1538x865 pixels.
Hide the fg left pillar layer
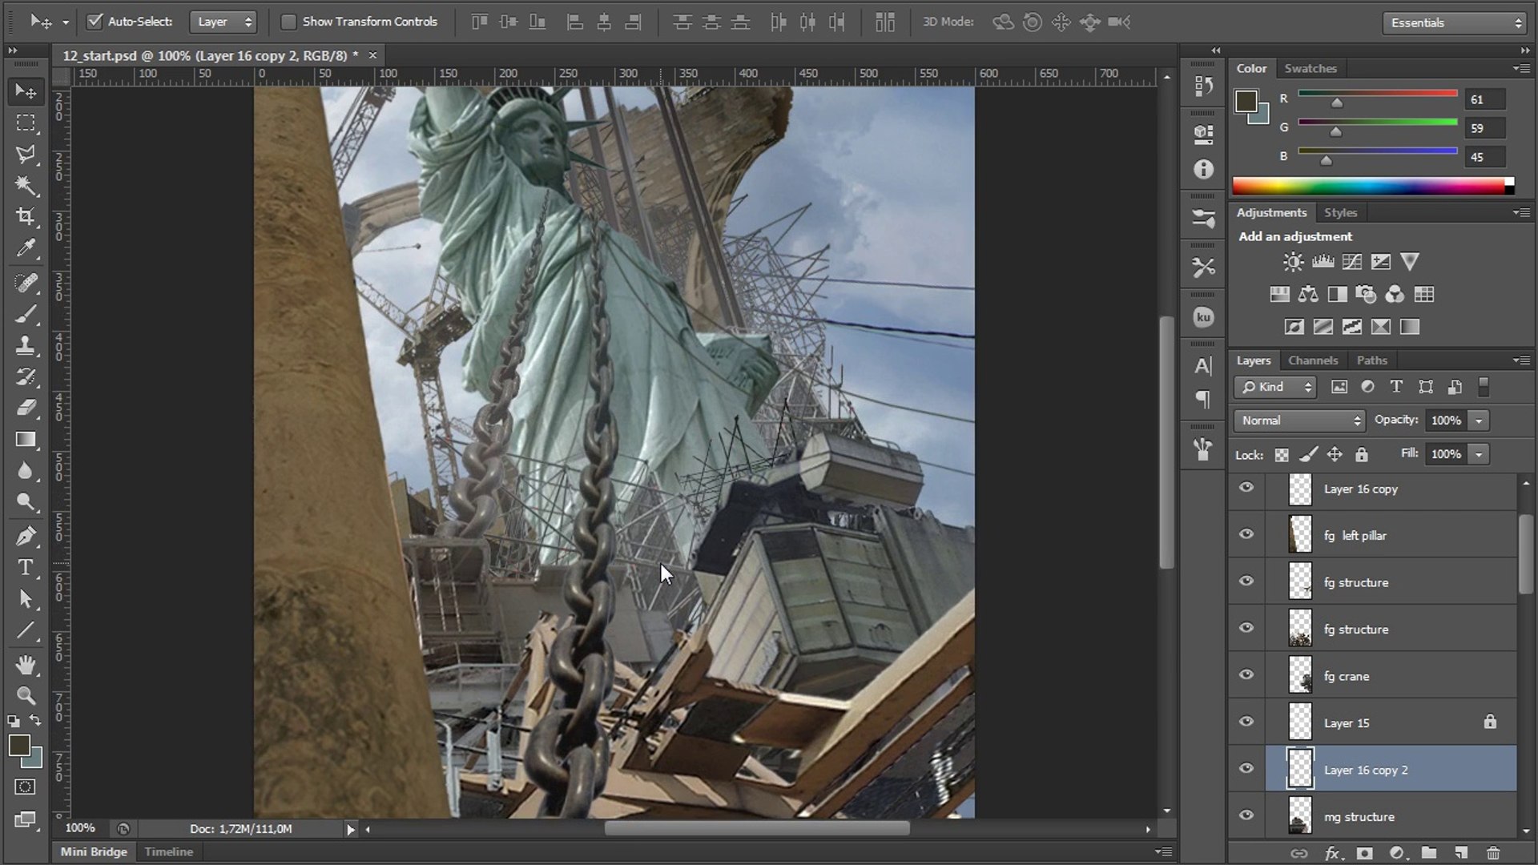[1246, 534]
